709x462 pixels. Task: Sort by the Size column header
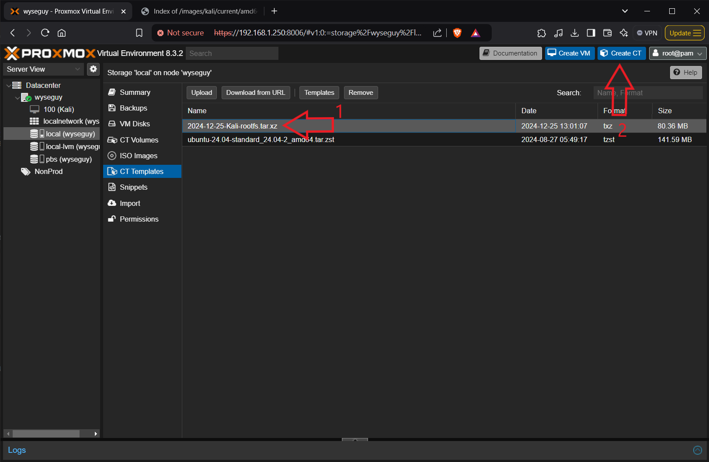(x=679, y=111)
